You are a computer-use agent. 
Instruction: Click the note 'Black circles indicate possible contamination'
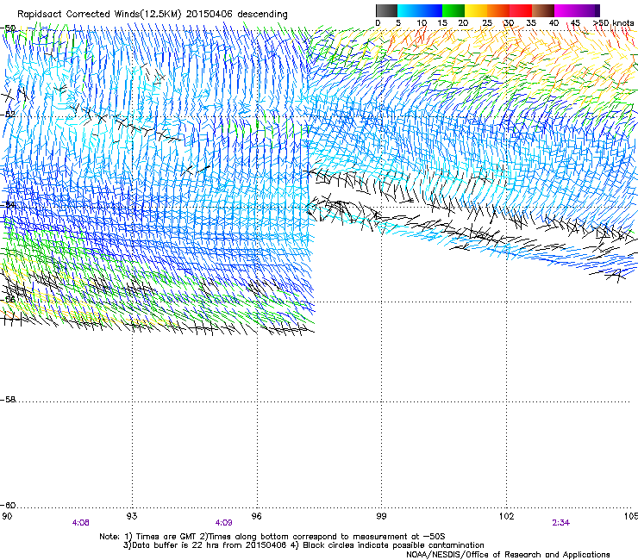pyautogui.click(x=393, y=545)
